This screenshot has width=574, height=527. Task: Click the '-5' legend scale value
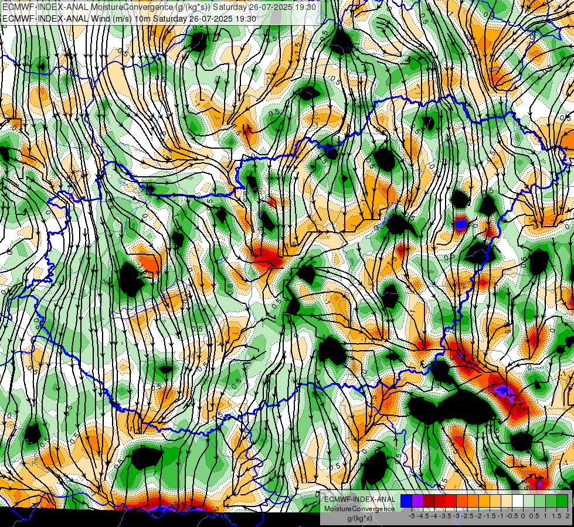point(412,516)
